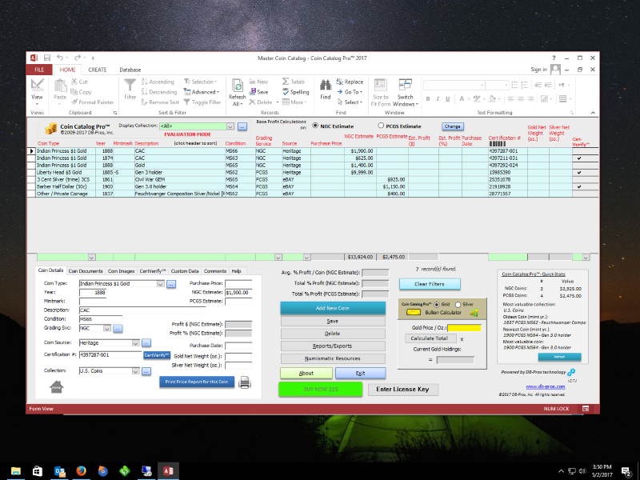This screenshot has width=640, height=480.
Task: Open Outlook from taskbar
Action: point(59,471)
